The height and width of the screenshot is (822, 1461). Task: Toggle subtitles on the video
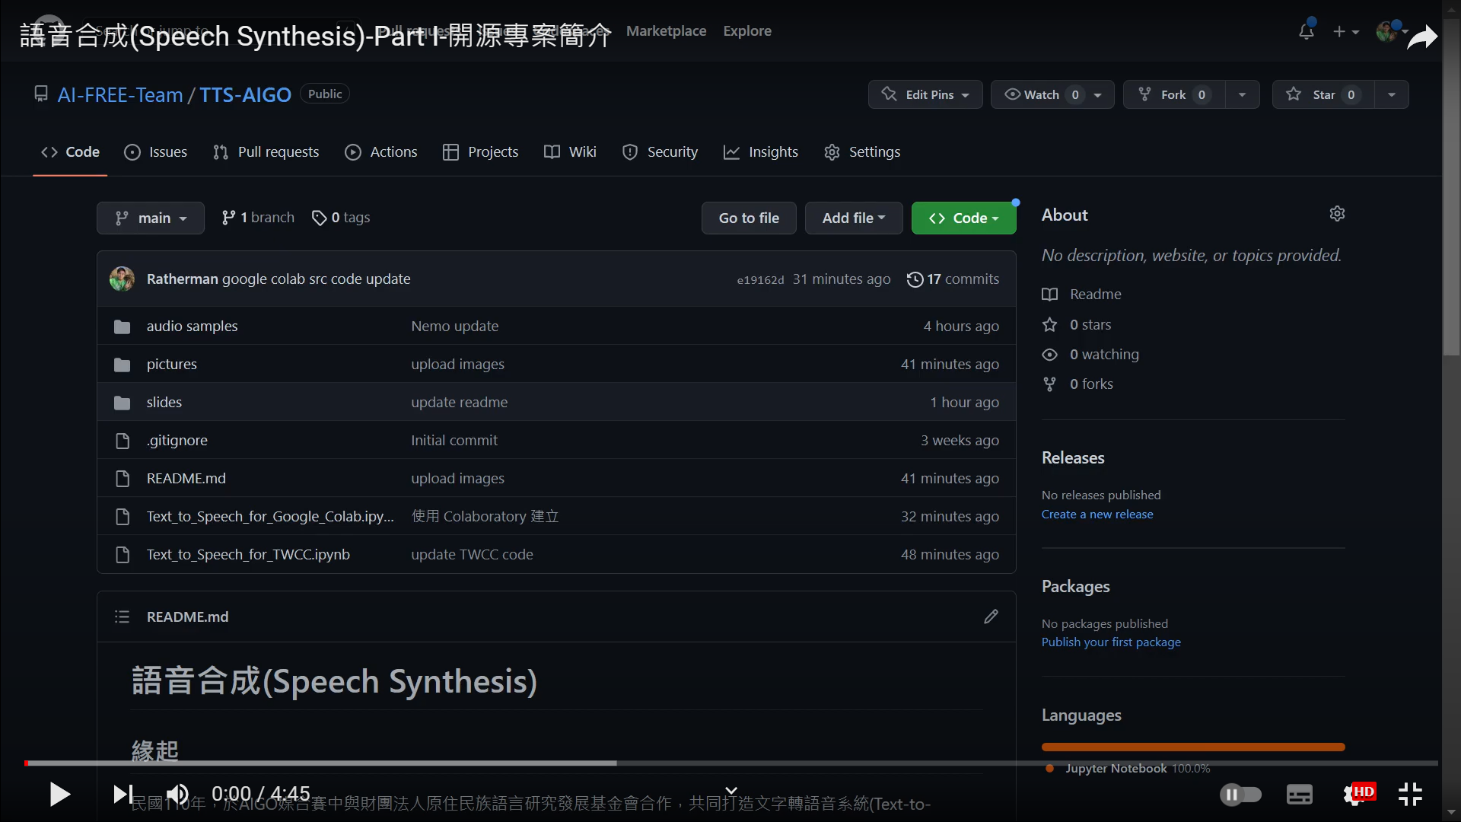[1299, 795]
